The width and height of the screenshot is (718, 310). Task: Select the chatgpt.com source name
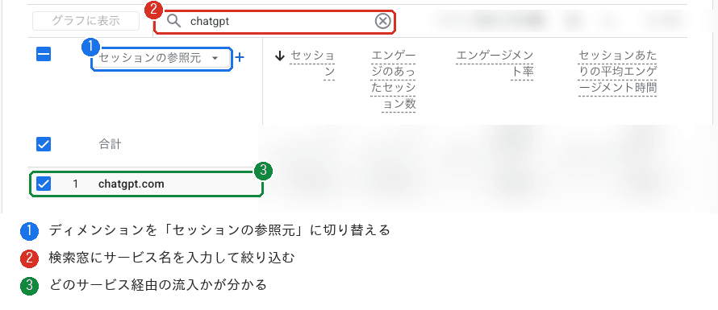(131, 184)
